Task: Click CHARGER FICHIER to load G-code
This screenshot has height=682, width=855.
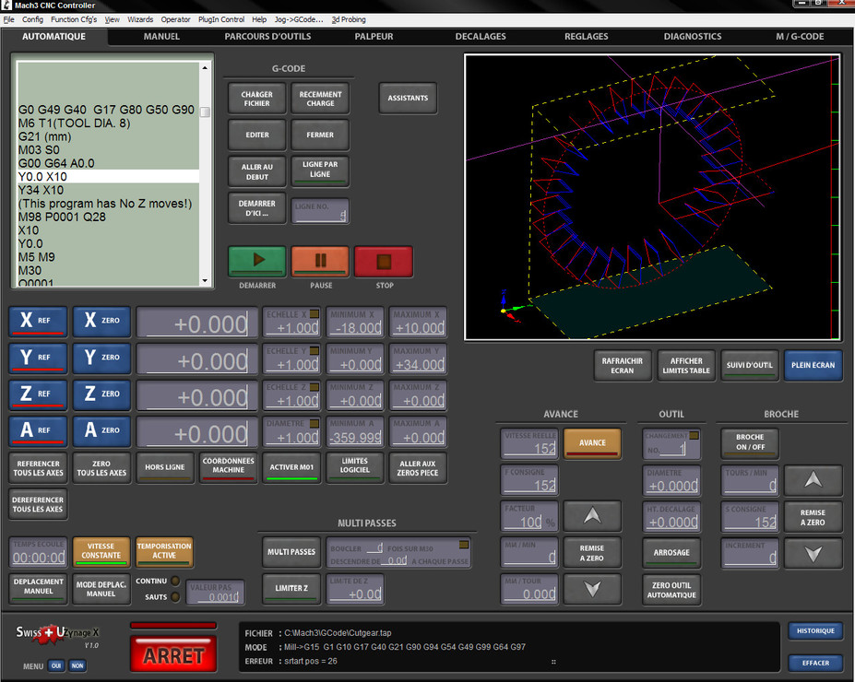Action: pos(256,99)
